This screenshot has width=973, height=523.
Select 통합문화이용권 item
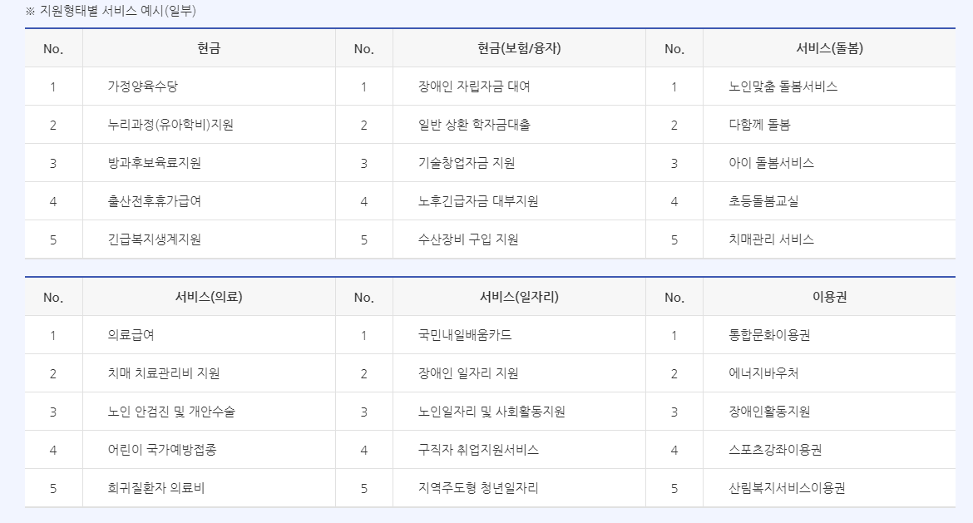(769, 335)
